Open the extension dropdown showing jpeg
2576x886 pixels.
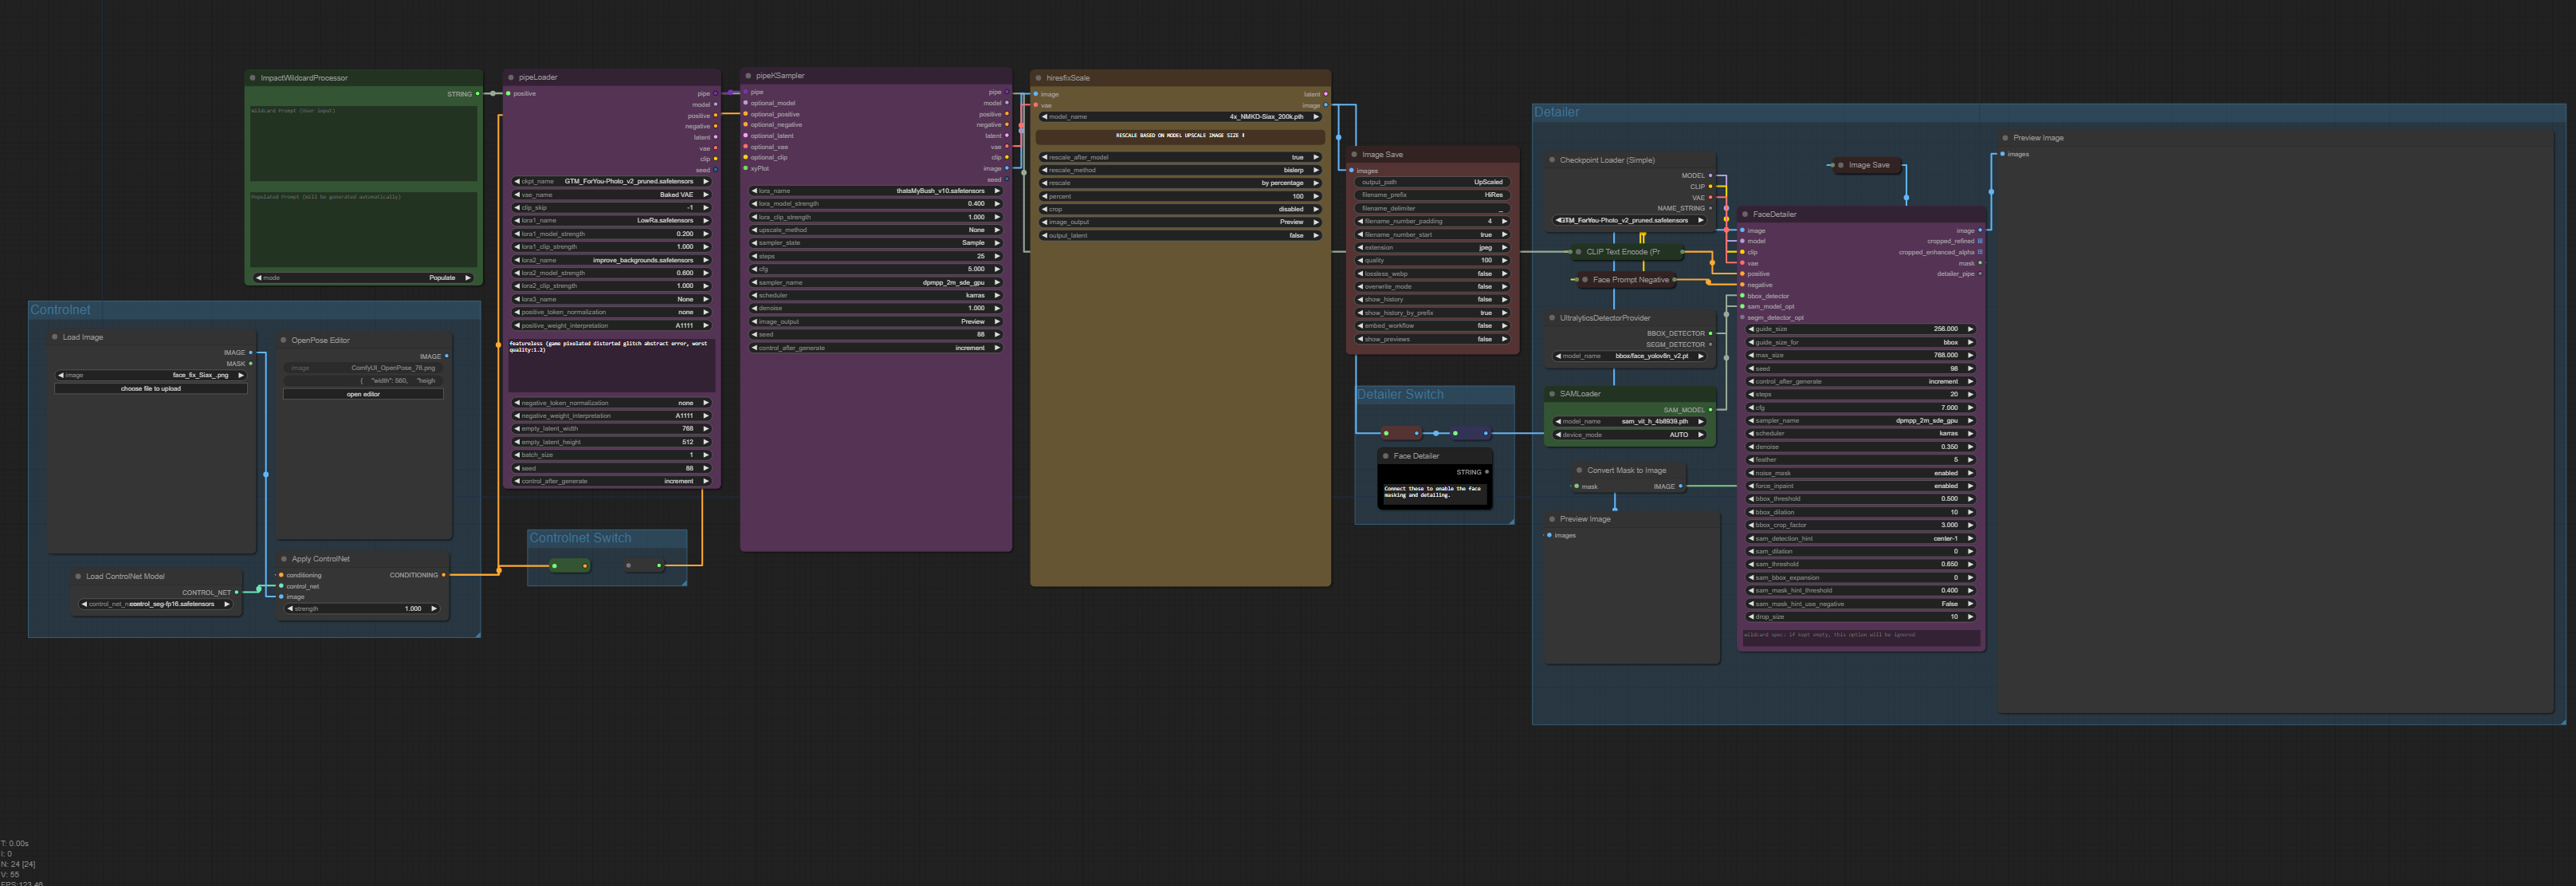click(1432, 247)
